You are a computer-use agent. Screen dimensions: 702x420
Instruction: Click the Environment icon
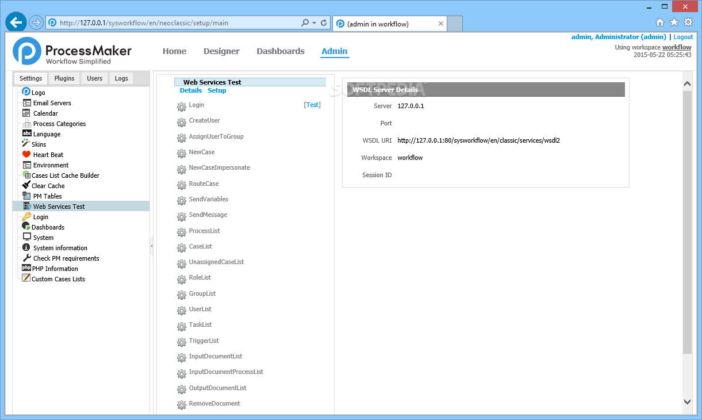(27, 165)
